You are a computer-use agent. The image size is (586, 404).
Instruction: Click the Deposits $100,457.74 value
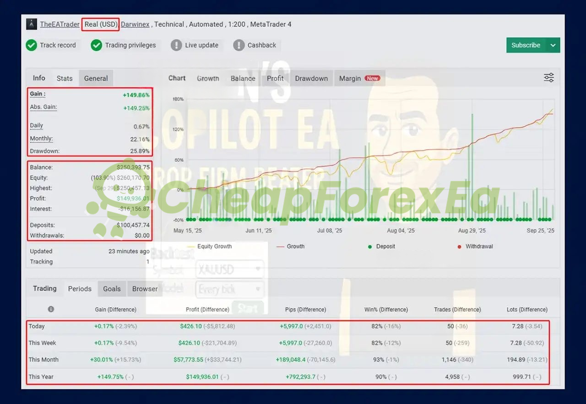click(133, 225)
